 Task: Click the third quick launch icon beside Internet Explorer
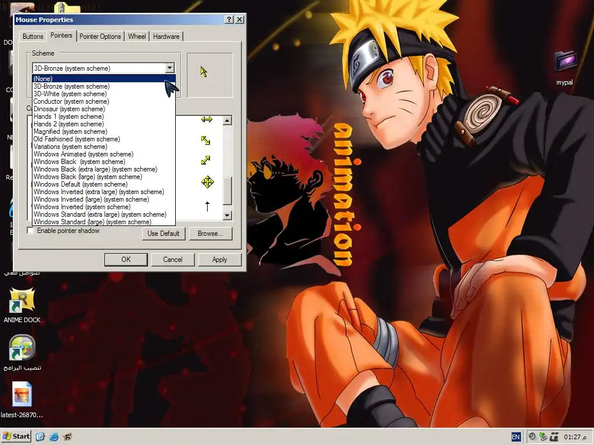tap(67, 437)
